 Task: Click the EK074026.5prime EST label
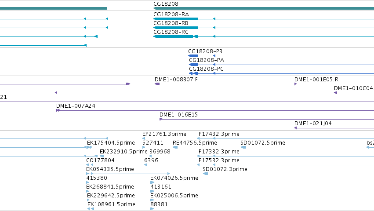[x=174, y=178]
